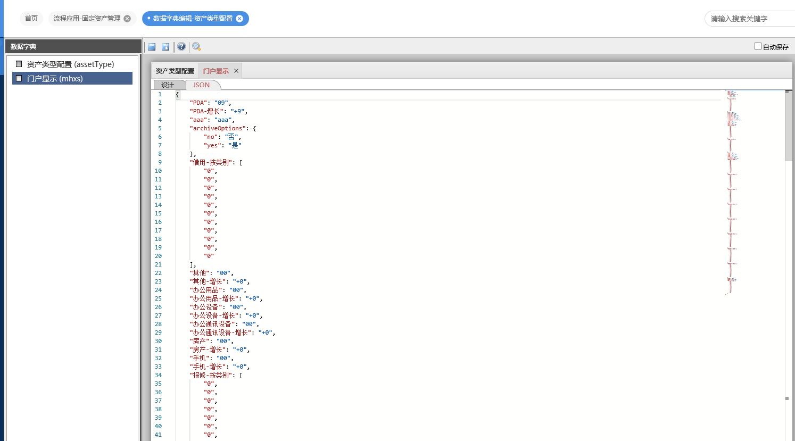
Task: Click the 数据字典 panel header
Action: (x=73, y=46)
